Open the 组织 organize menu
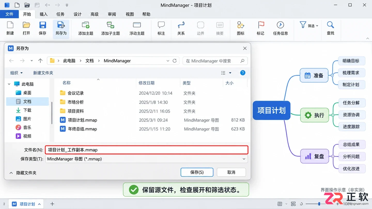The width and height of the screenshot is (372, 209). pos(17,73)
